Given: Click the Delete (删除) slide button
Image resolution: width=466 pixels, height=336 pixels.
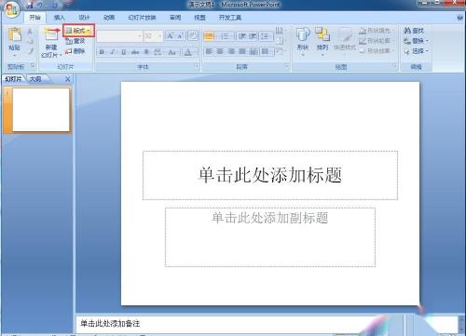Looking at the screenshot, I should [75, 51].
